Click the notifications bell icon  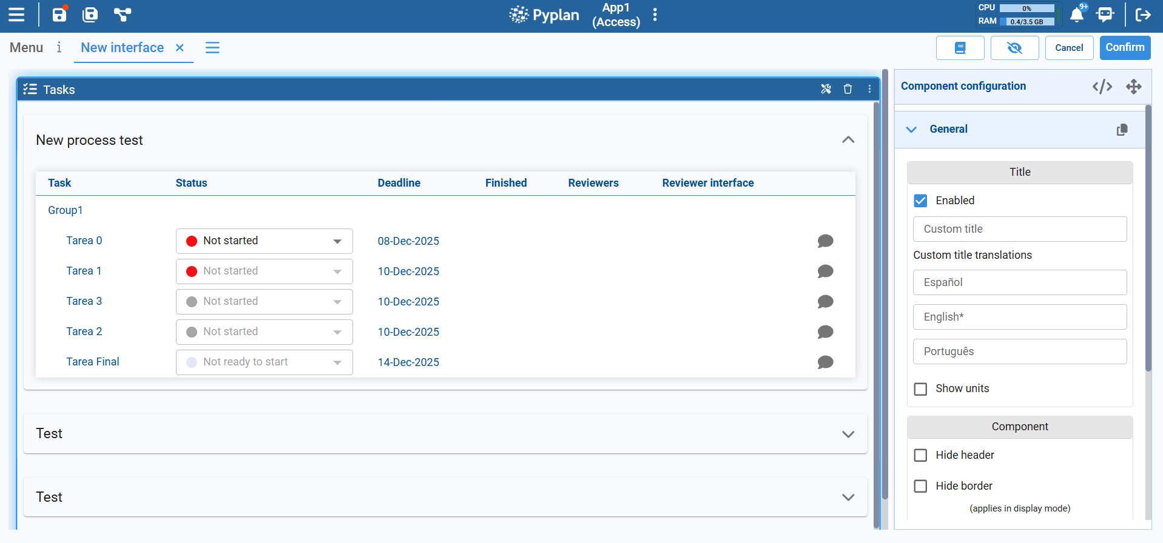point(1077,15)
